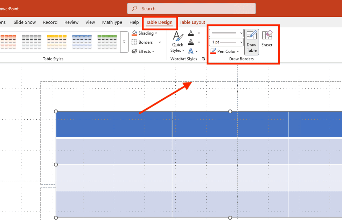Open the Text Fill dropdown arrow
342x220 pixels.
[199, 33]
